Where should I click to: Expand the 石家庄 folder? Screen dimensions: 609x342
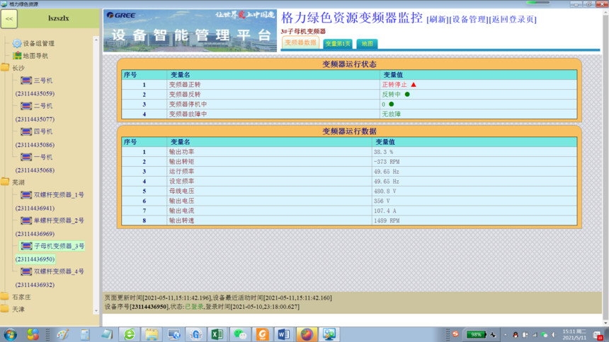[x=5, y=297]
